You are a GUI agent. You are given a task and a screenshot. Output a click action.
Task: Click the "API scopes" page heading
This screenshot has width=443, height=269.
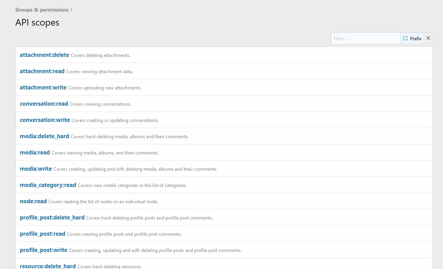(x=37, y=22)
